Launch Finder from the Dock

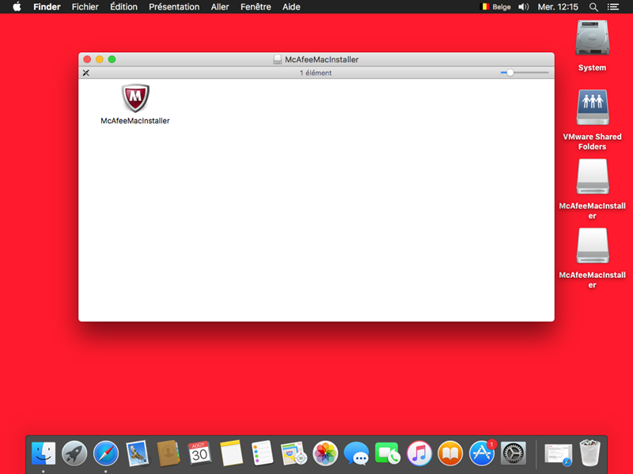coord(44,453)
